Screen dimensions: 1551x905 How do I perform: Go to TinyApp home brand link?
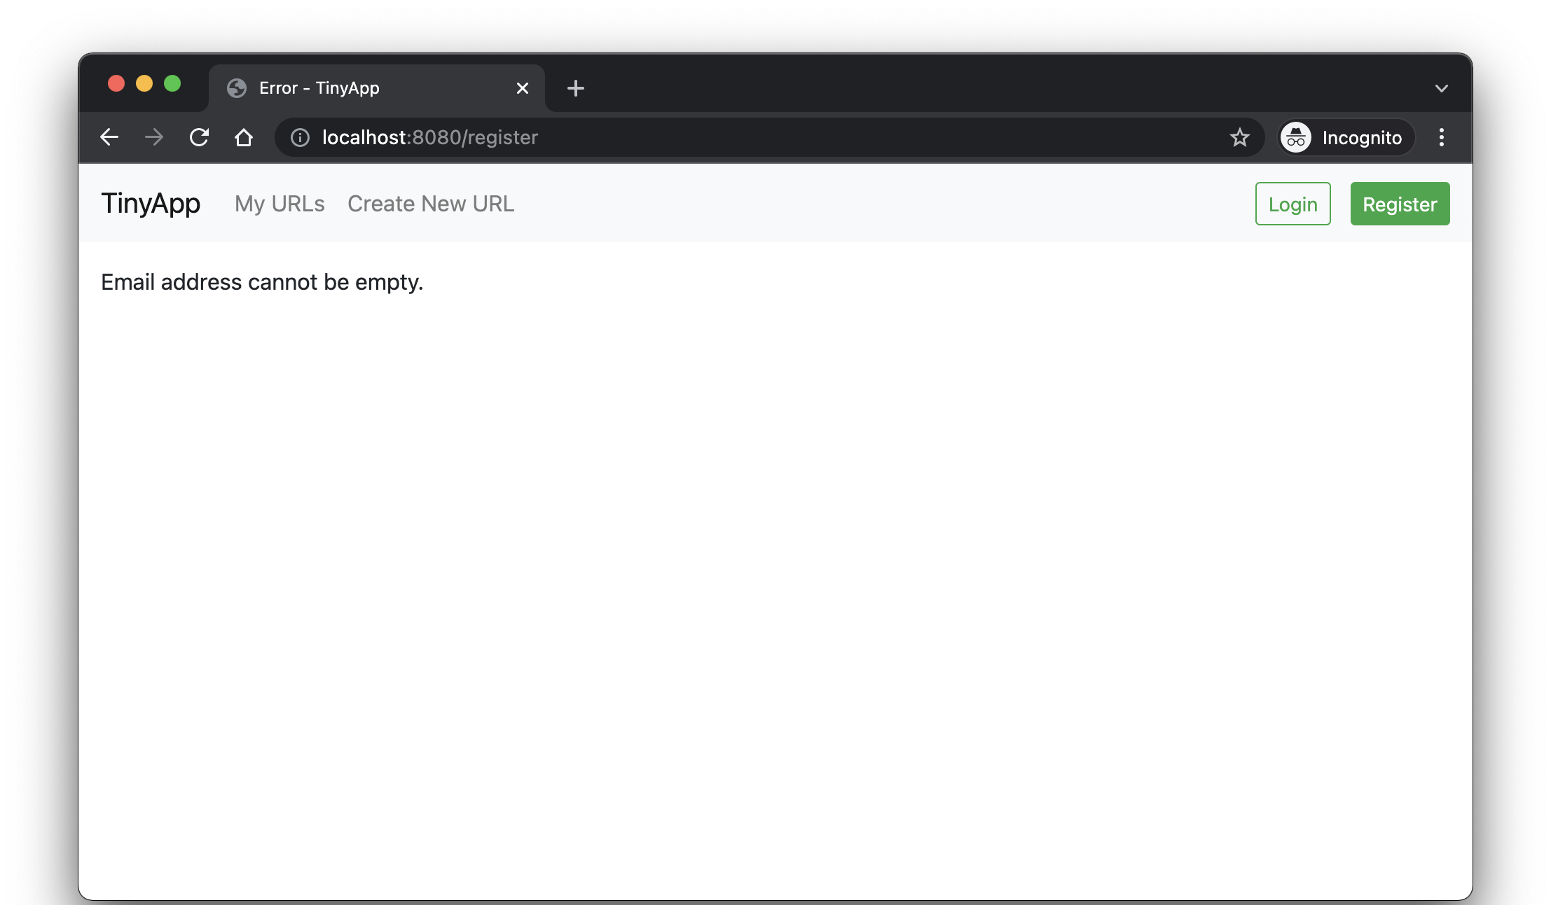(151, 204)
